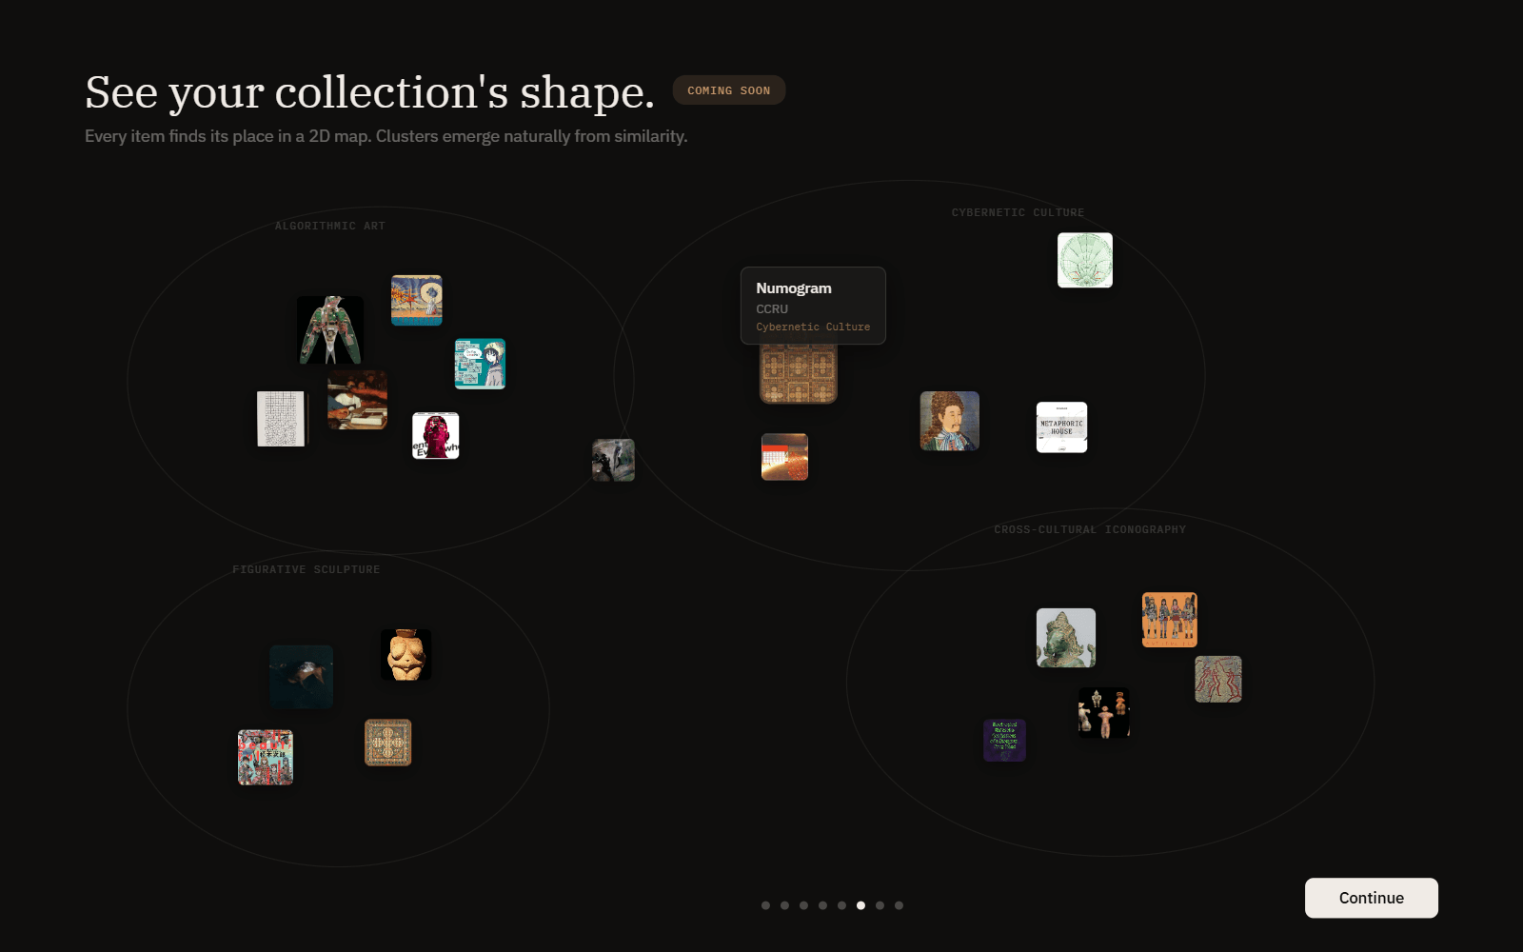Click the Numogram tooltip title
Image resolution: width=1523 pixels, height=952 pixels.
tap(794, 288)
